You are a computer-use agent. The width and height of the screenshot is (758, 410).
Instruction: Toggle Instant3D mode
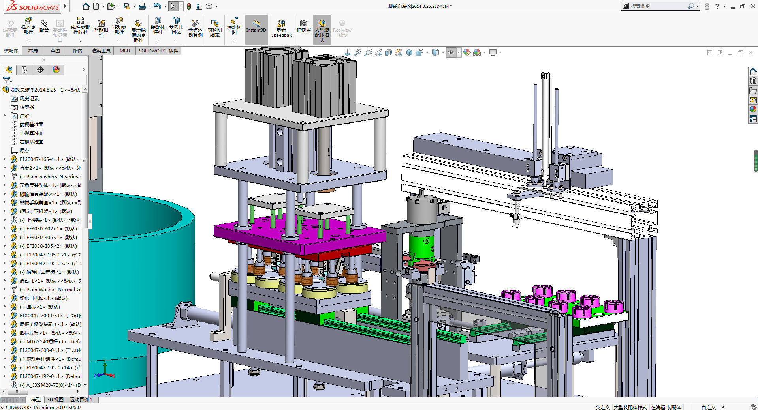pyautogui.click(x=256, y=30)
